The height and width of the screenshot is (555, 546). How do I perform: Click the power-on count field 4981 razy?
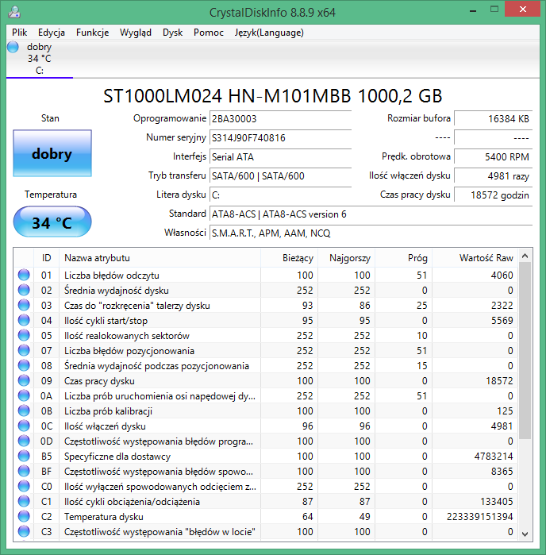(494, 176)
